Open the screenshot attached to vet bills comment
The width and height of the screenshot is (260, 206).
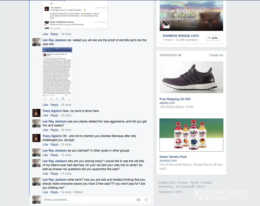(57, 74)
